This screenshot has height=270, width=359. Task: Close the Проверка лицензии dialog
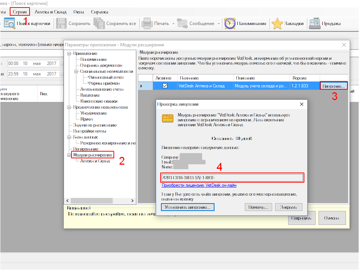tap(302, 105)
